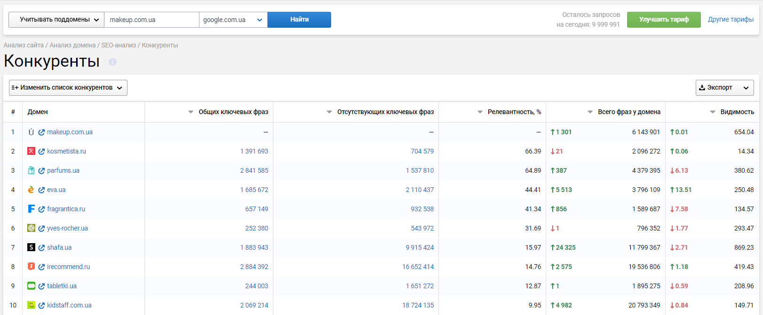Open missing phrases count 932 538
Image resolution: width=763 pixels, height=315 pixels.
(x=422, y=209)
